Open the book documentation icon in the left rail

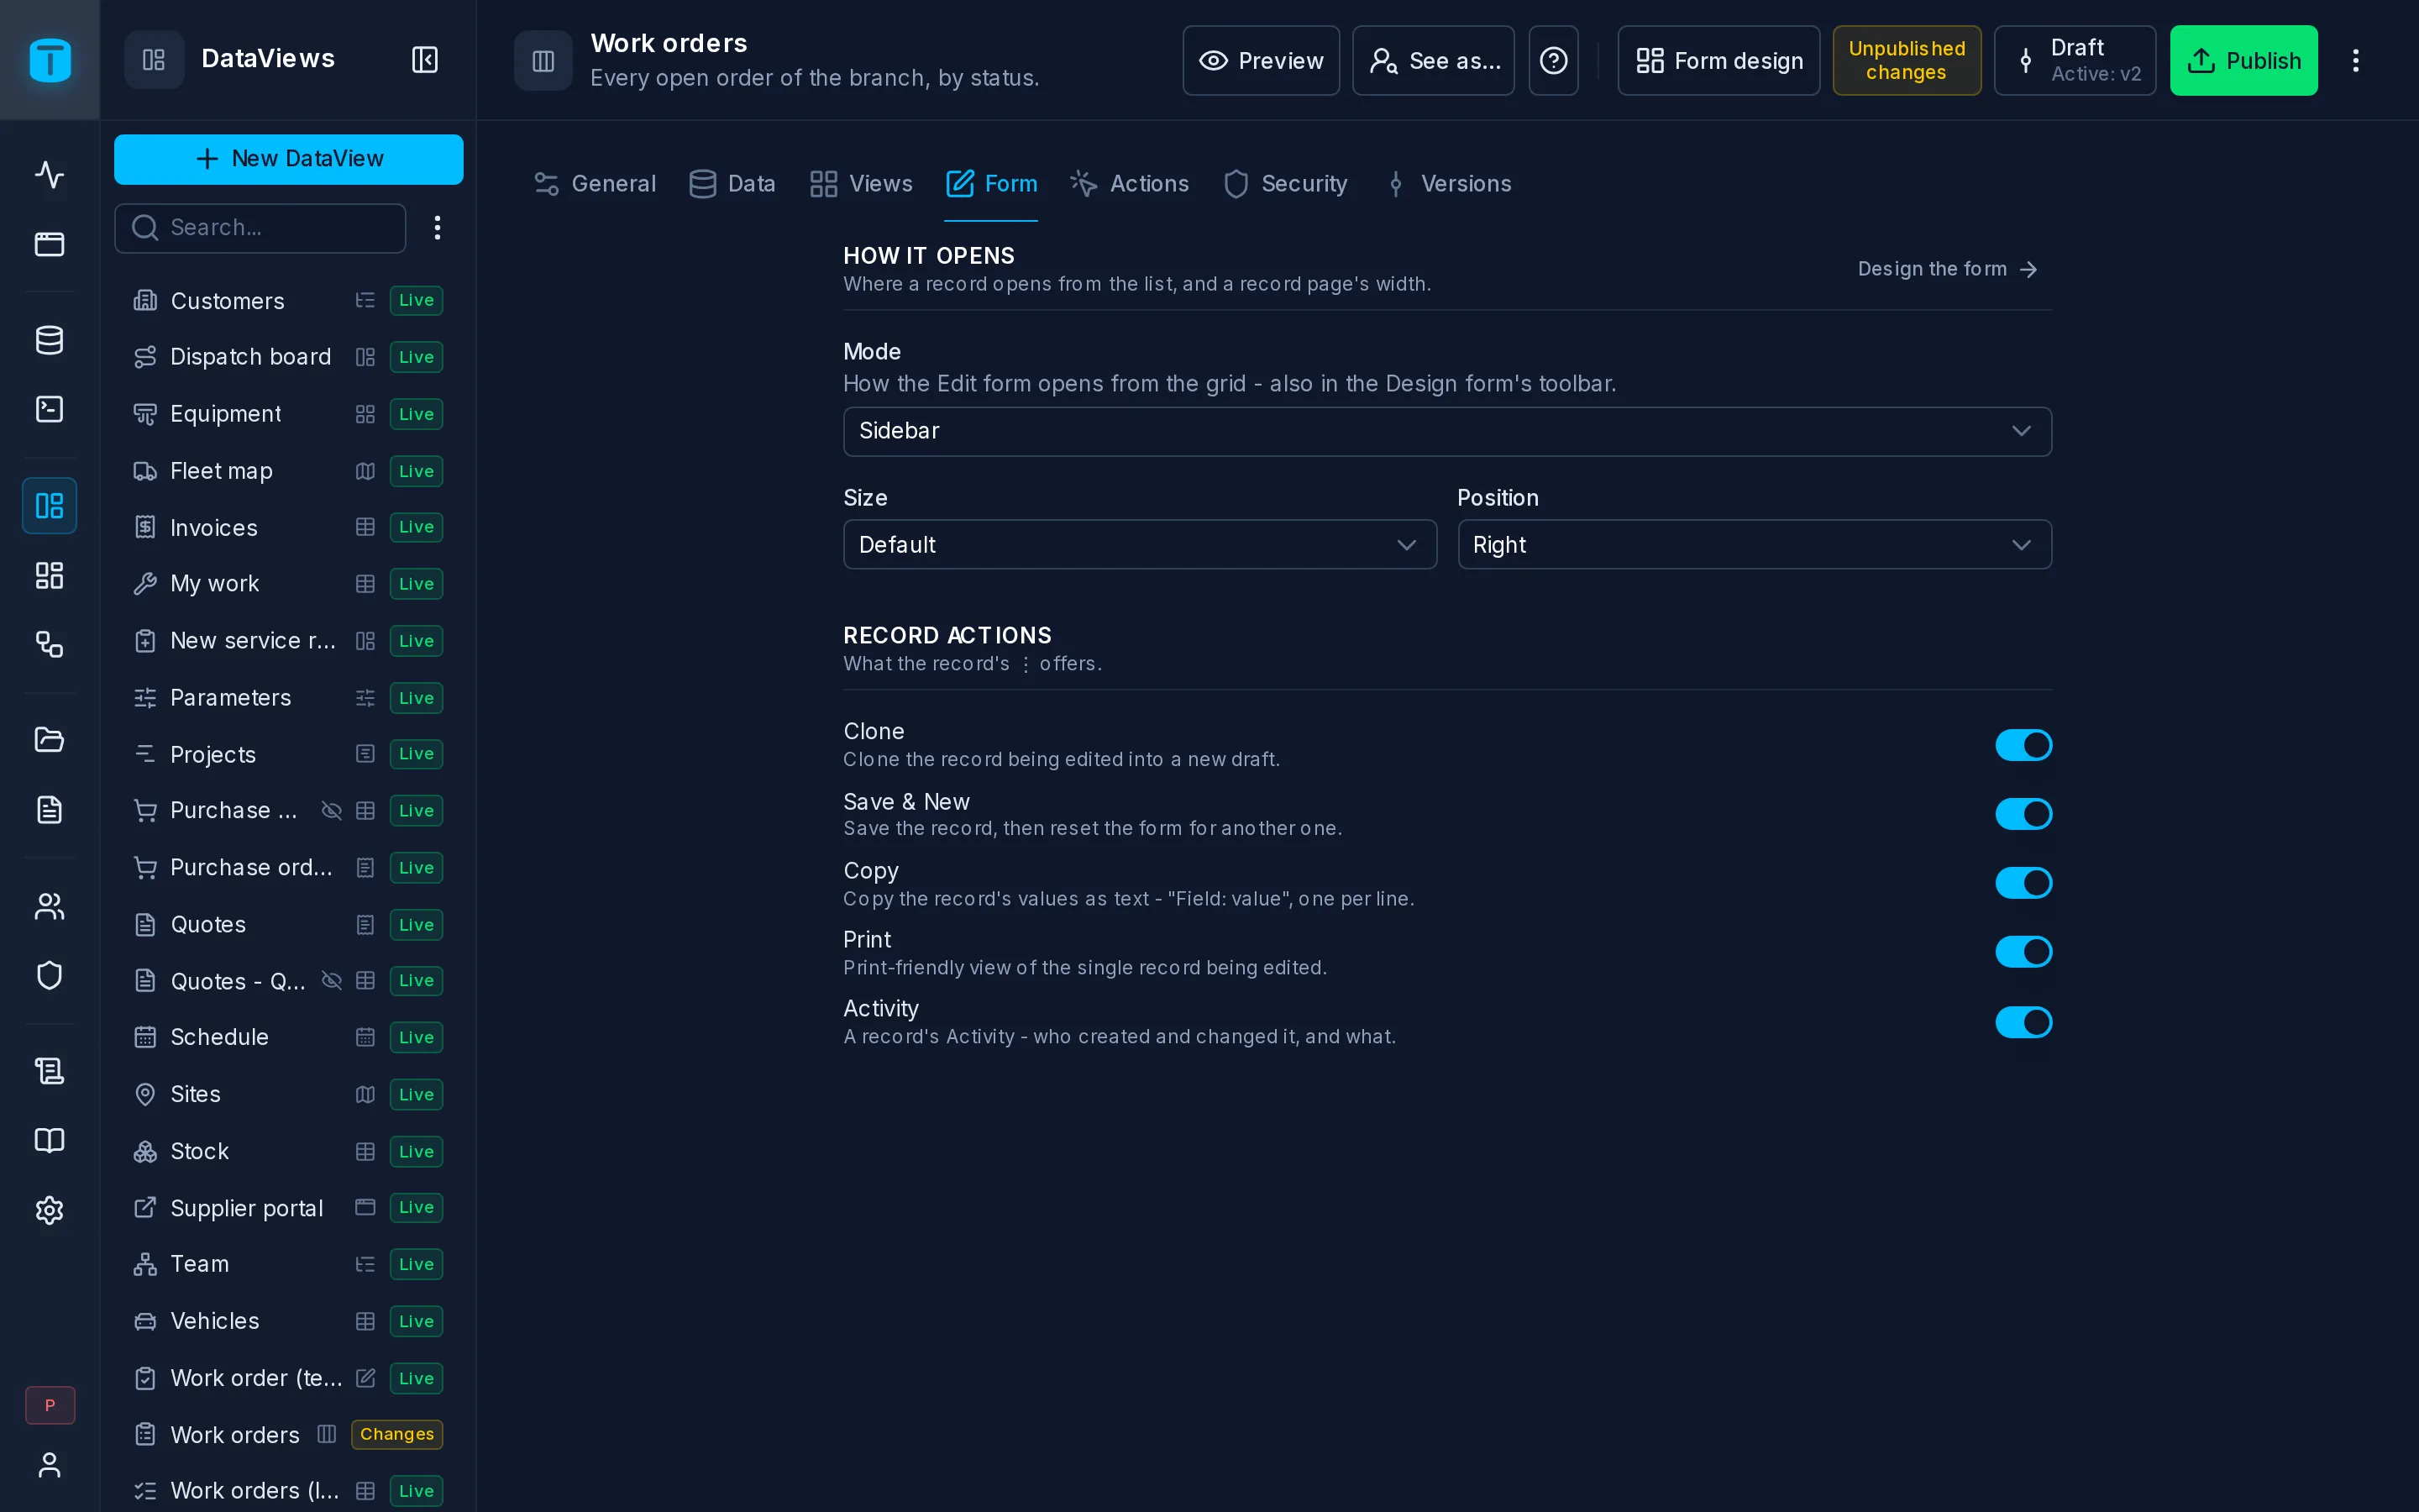[49, 1141]
